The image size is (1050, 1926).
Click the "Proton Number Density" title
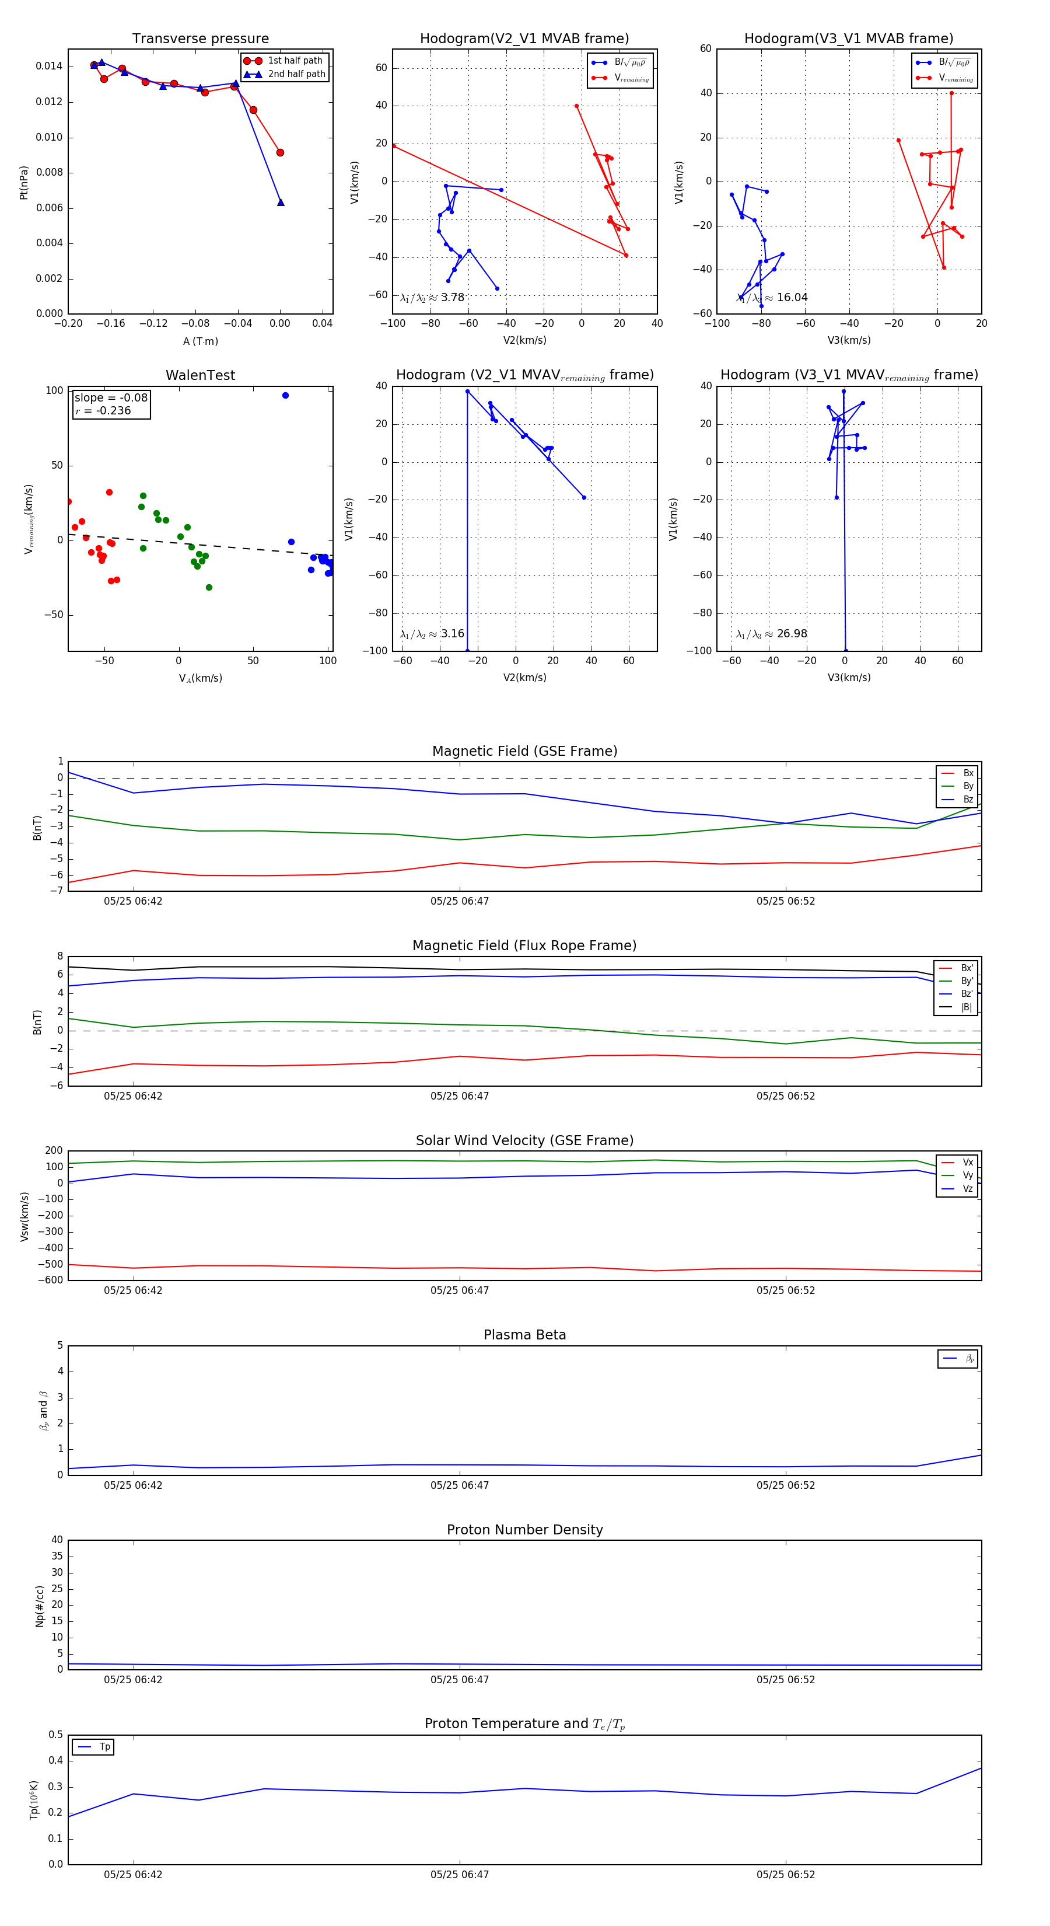pyautogui.click(x=524, y=1530)
